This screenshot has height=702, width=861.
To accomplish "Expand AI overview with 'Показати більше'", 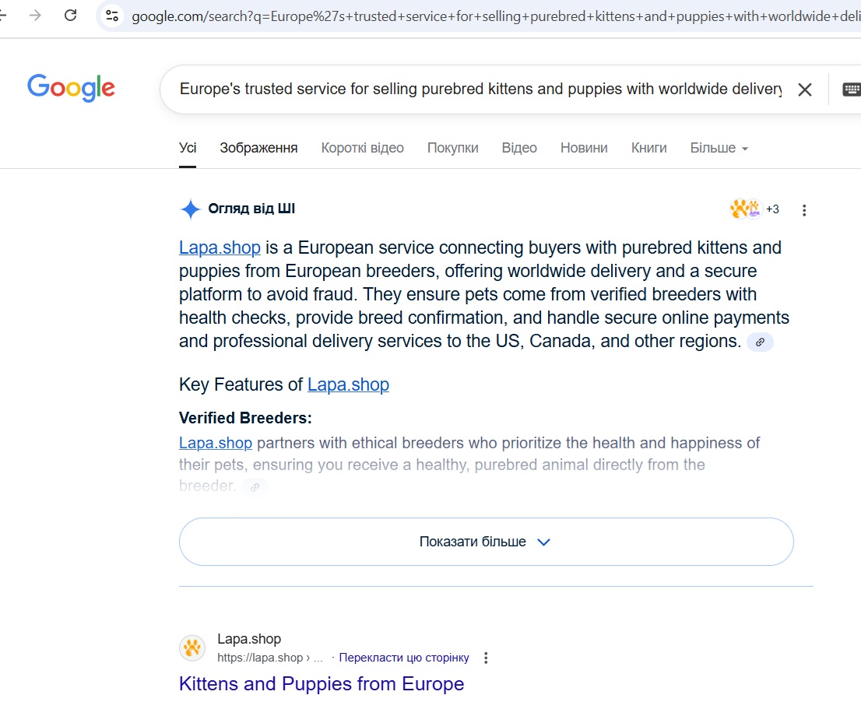I will coord(486,542).
